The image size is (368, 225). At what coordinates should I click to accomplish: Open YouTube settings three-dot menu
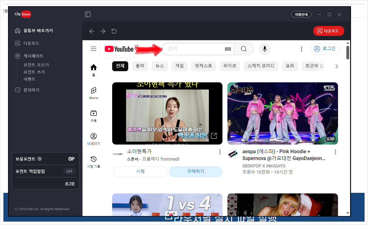(x=302, y=49)
